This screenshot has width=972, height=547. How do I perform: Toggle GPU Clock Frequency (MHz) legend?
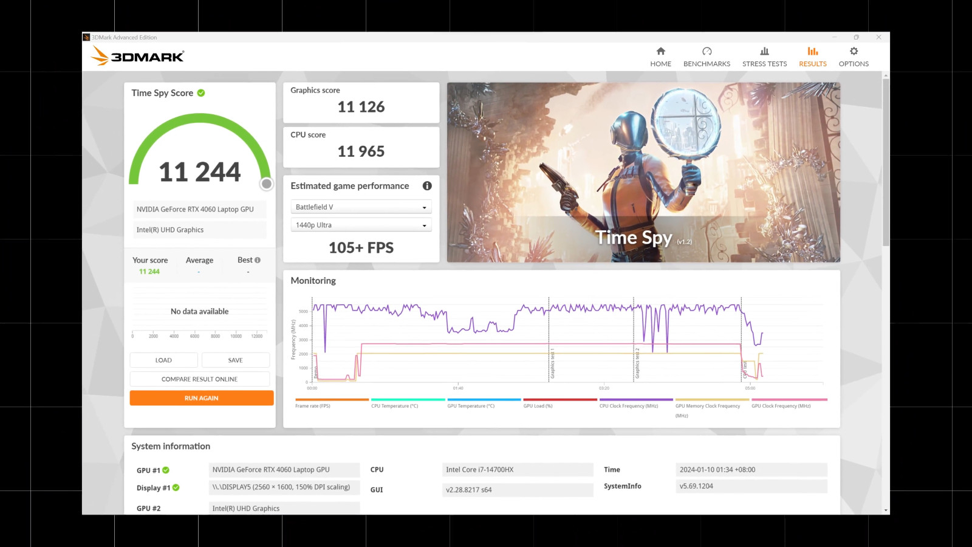click(x=789, y=404)
